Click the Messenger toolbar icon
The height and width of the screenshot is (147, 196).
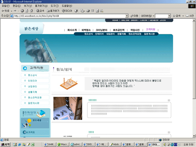click(102, 11)
